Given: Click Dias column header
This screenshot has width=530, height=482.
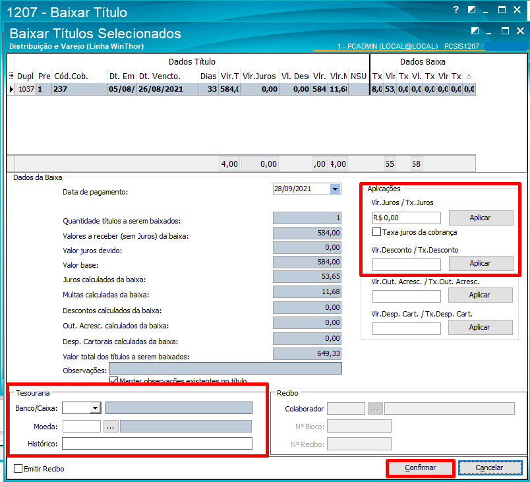Looking at the screenshot, I should [208, 76].
